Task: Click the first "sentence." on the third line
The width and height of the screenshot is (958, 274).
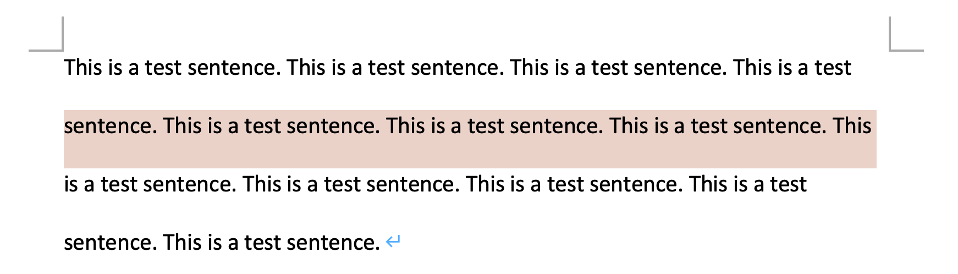Action: [190, 184]
